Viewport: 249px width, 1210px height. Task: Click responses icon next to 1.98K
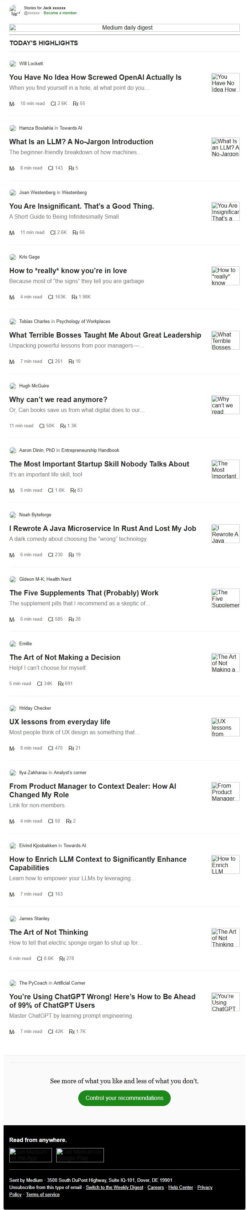74,297
